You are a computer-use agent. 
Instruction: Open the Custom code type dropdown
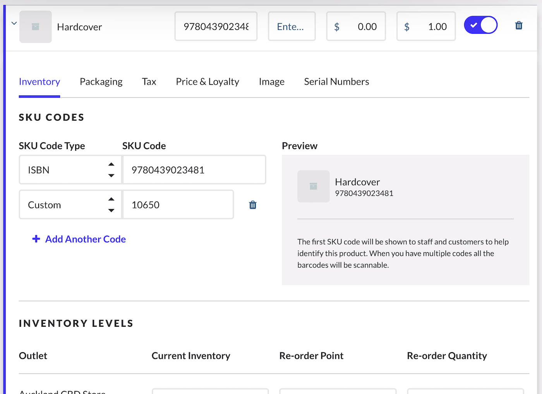[70, 205]
